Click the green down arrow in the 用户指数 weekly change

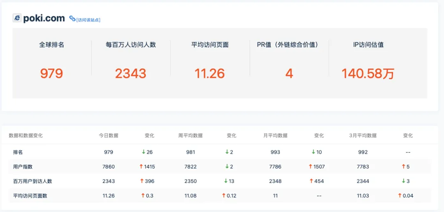coord(227,166)
